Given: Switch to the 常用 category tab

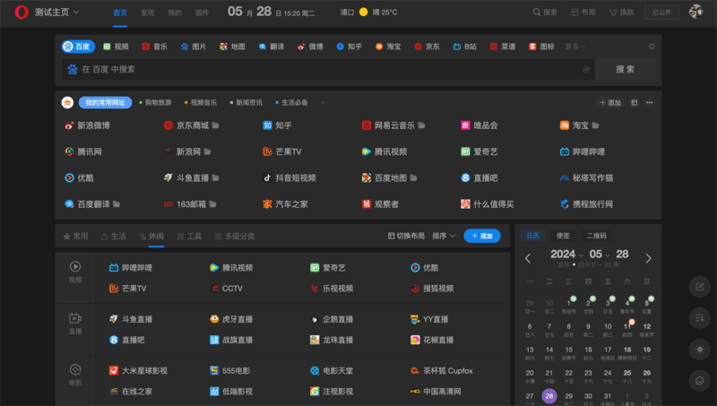Looking at the screenshot, I should click(x=75, y=236).
